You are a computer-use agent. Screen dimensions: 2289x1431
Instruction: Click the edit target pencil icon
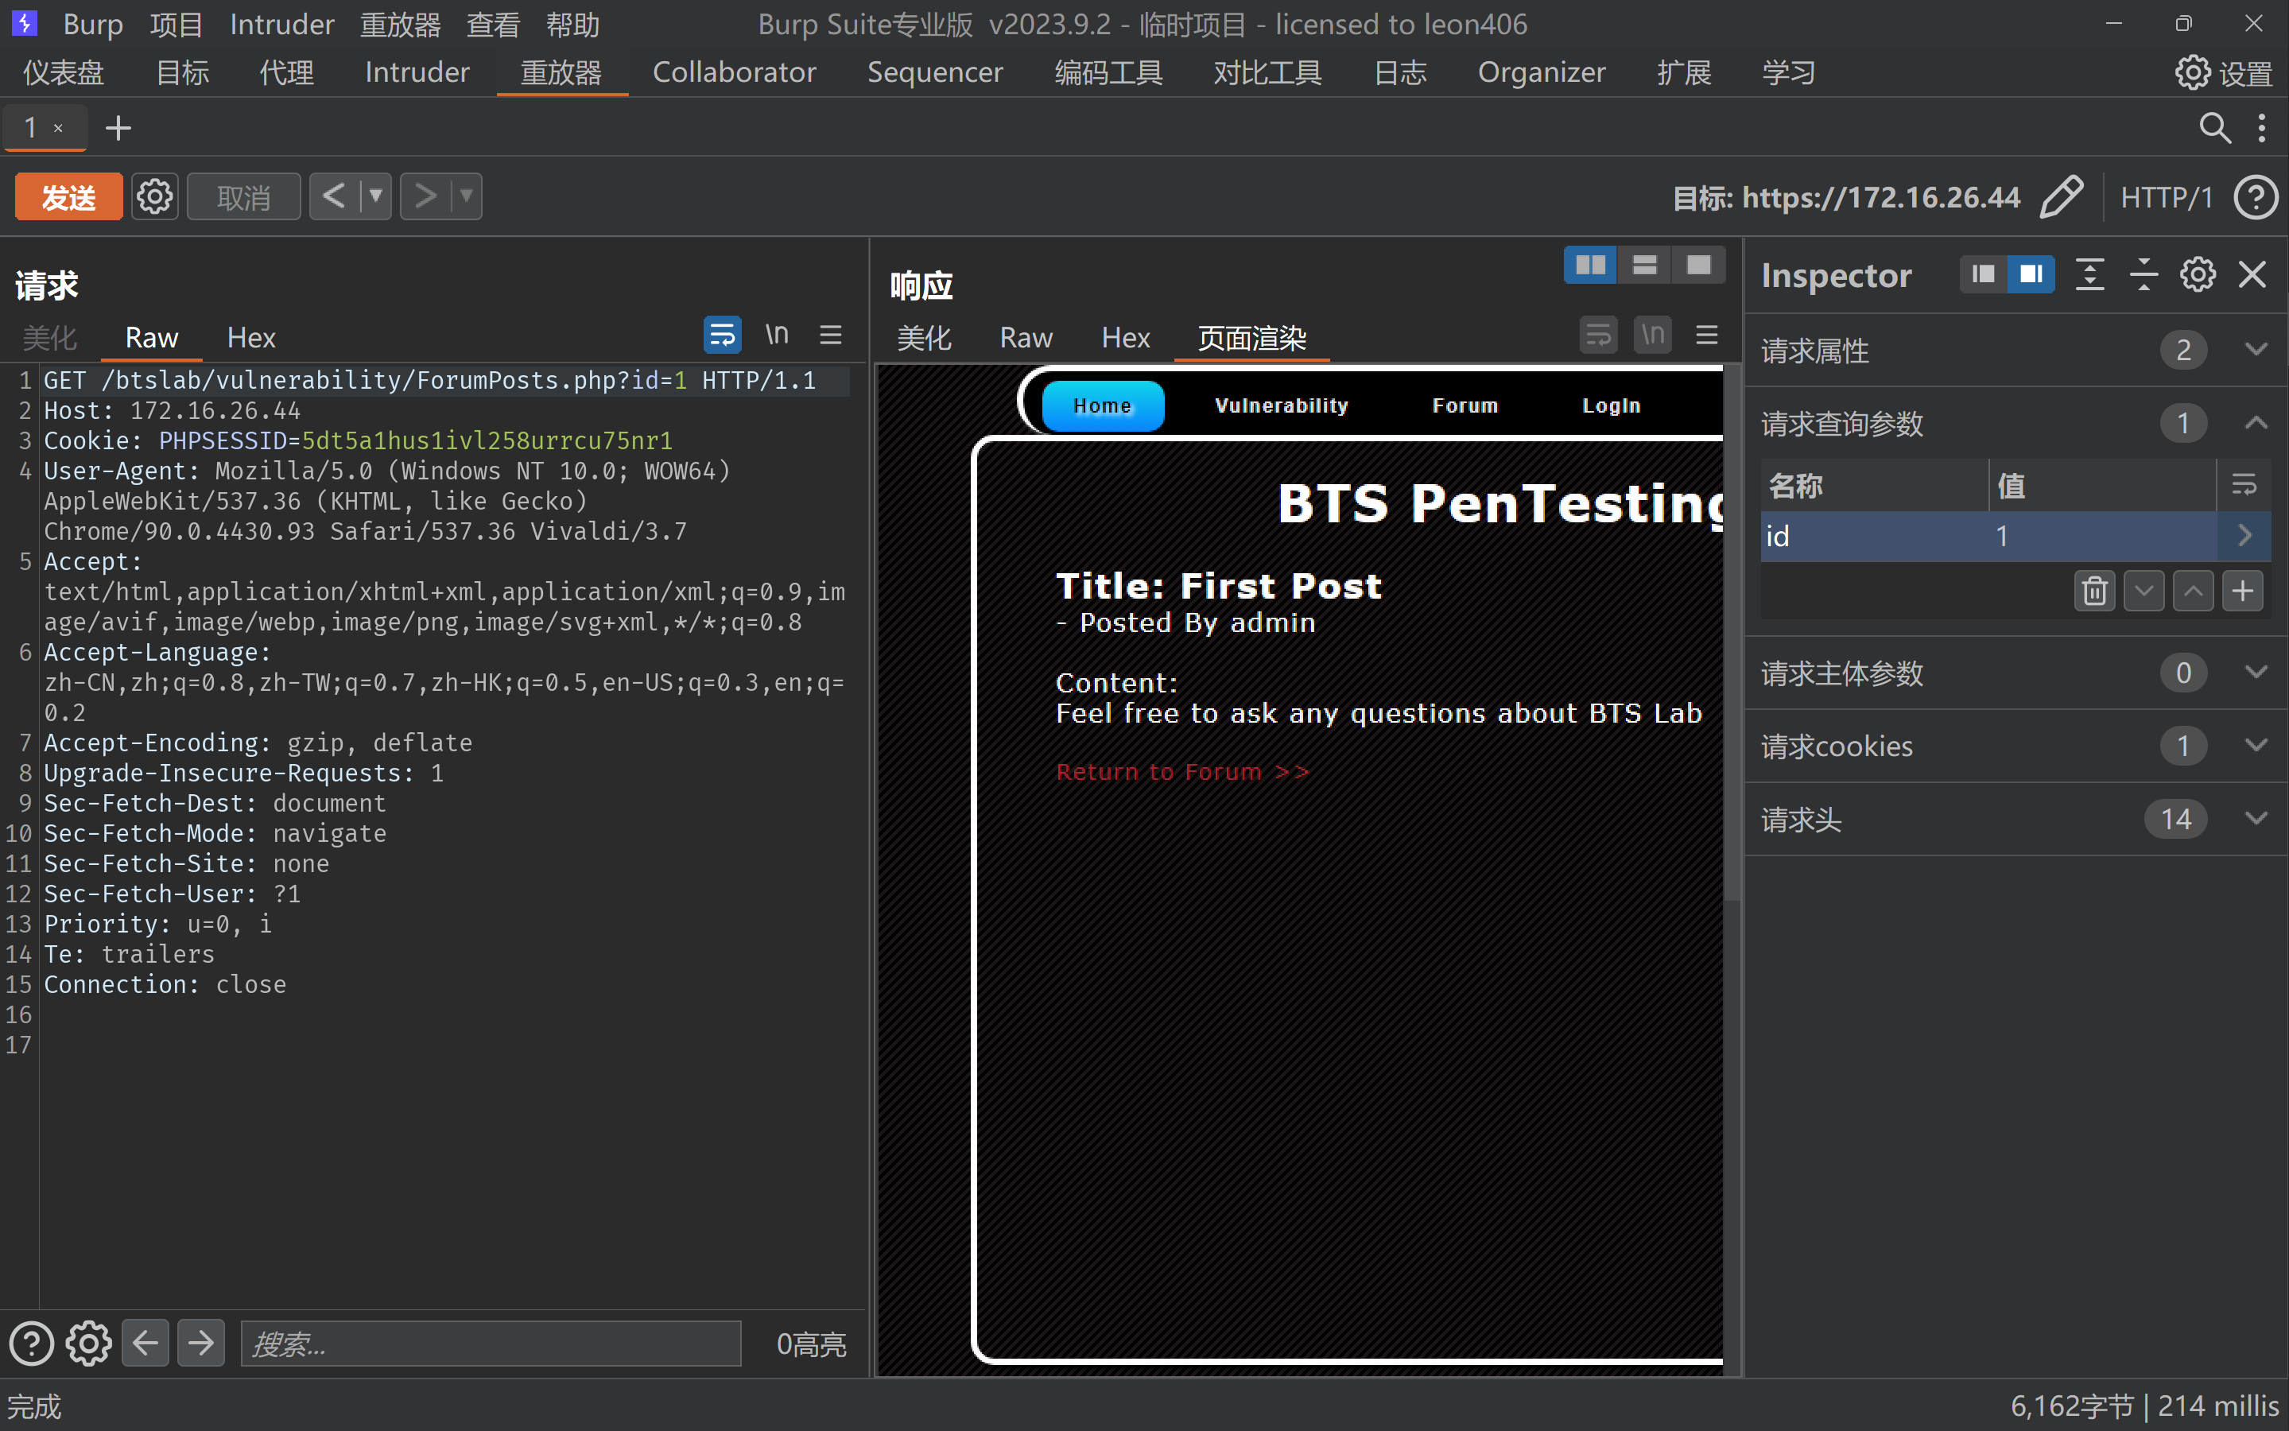(x=2062, y=197)
